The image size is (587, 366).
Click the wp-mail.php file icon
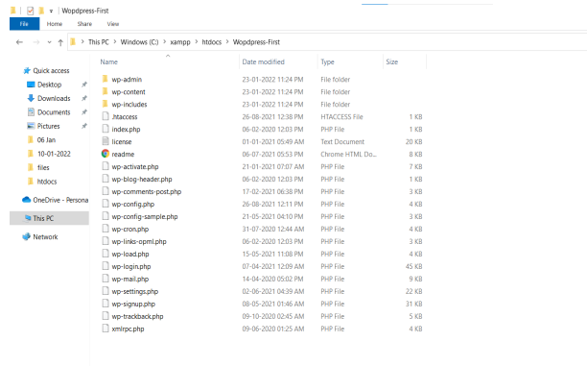tap(106, 279)
